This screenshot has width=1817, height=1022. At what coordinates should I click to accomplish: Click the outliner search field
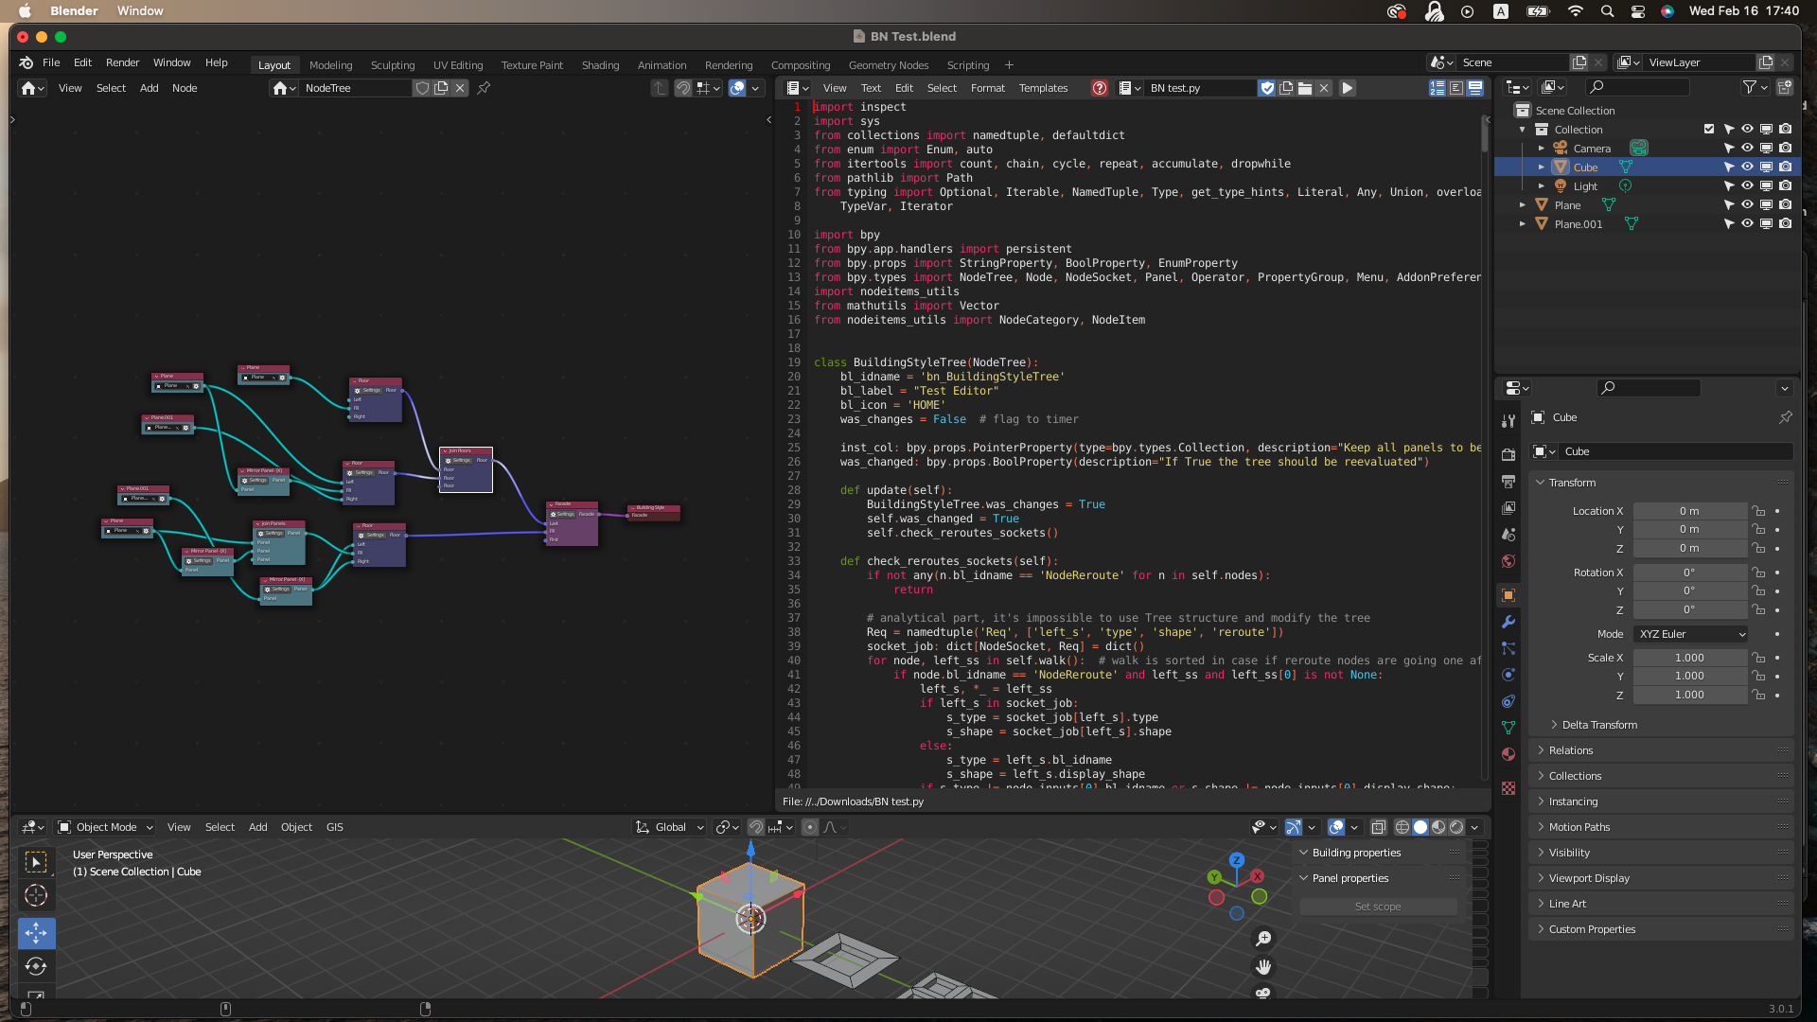click(x=1637, y=86)
